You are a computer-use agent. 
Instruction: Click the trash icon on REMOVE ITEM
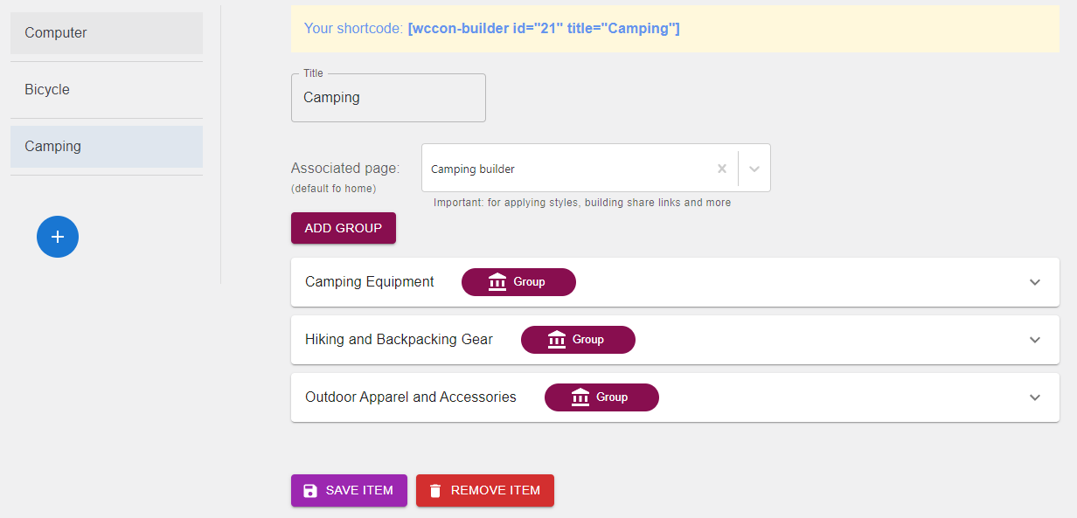click(x=435, y=490)
